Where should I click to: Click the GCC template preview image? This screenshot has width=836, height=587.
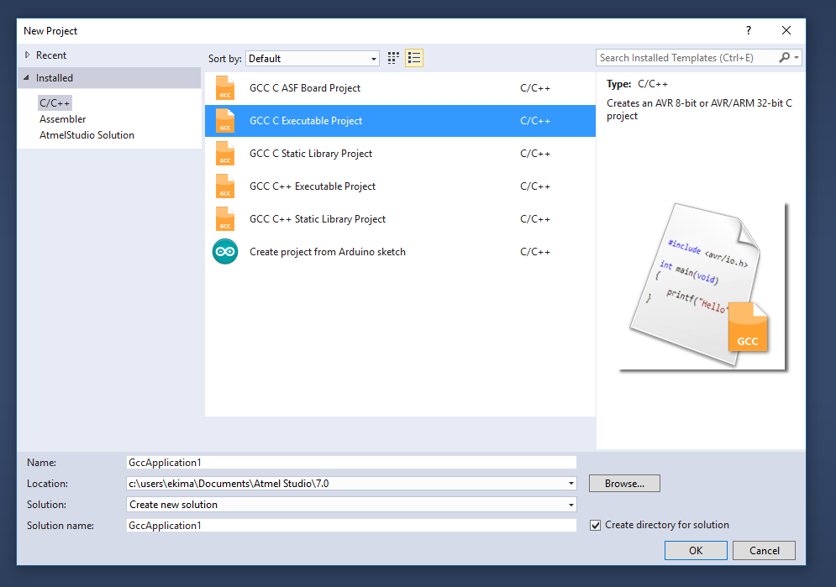(x=702, y=286)
